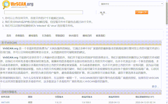The width and height of the screenshot is (168, 104).
Task: Click the 软件名称 column header
Action: [x=5, y=97]
